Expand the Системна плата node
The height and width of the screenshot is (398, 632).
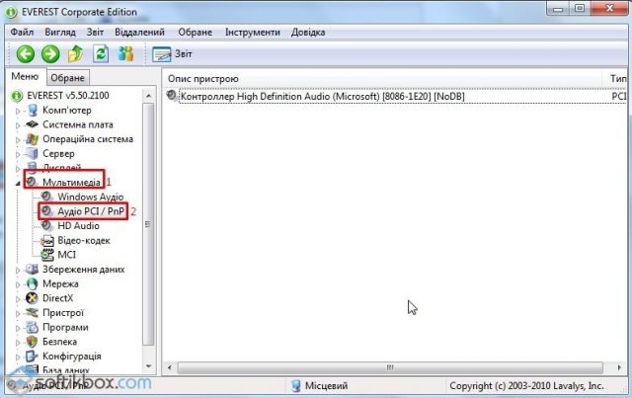click(x=18, y=125)
